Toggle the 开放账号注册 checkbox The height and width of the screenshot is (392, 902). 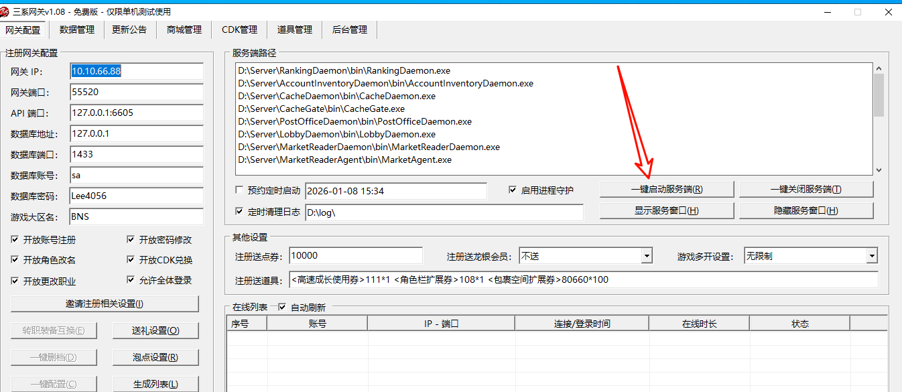15,240
